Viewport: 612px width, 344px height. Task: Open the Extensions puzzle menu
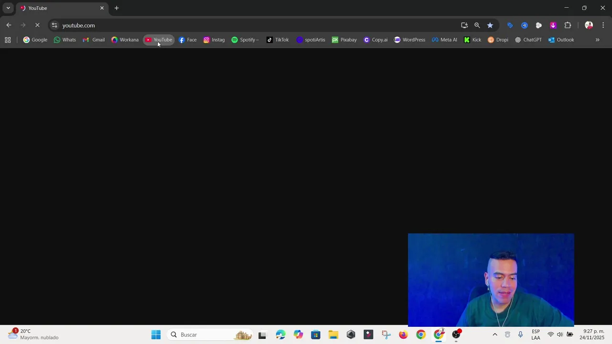click(568, 25)
